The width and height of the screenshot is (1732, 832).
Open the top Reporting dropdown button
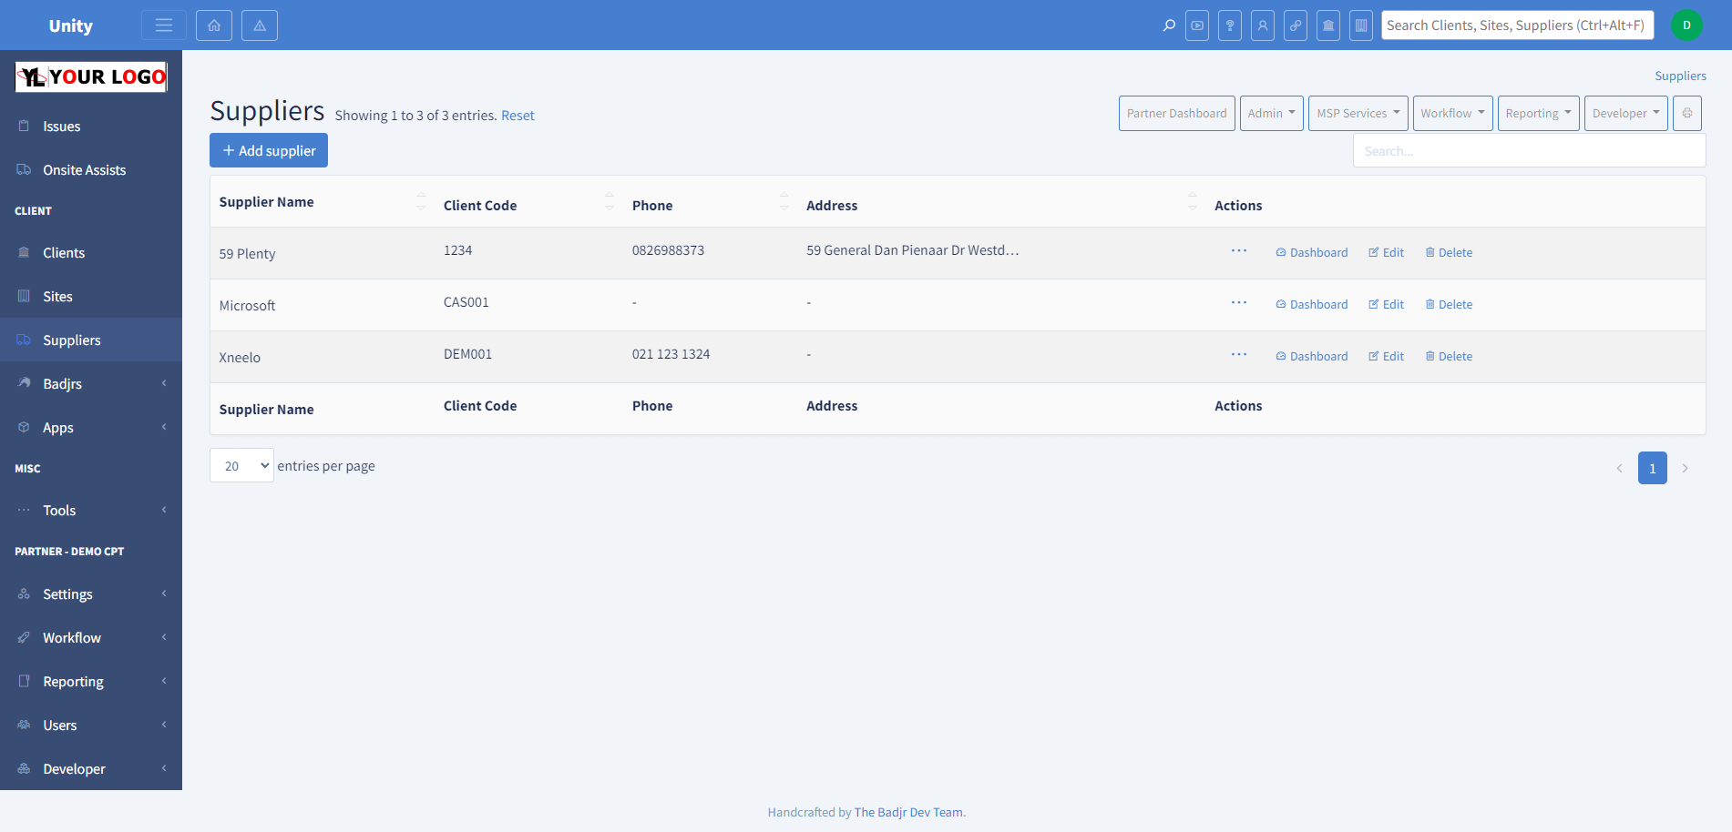tap(1539, 114)
